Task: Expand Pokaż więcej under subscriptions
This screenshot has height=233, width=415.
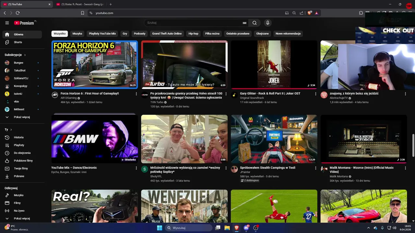Action: pos(22,117)
